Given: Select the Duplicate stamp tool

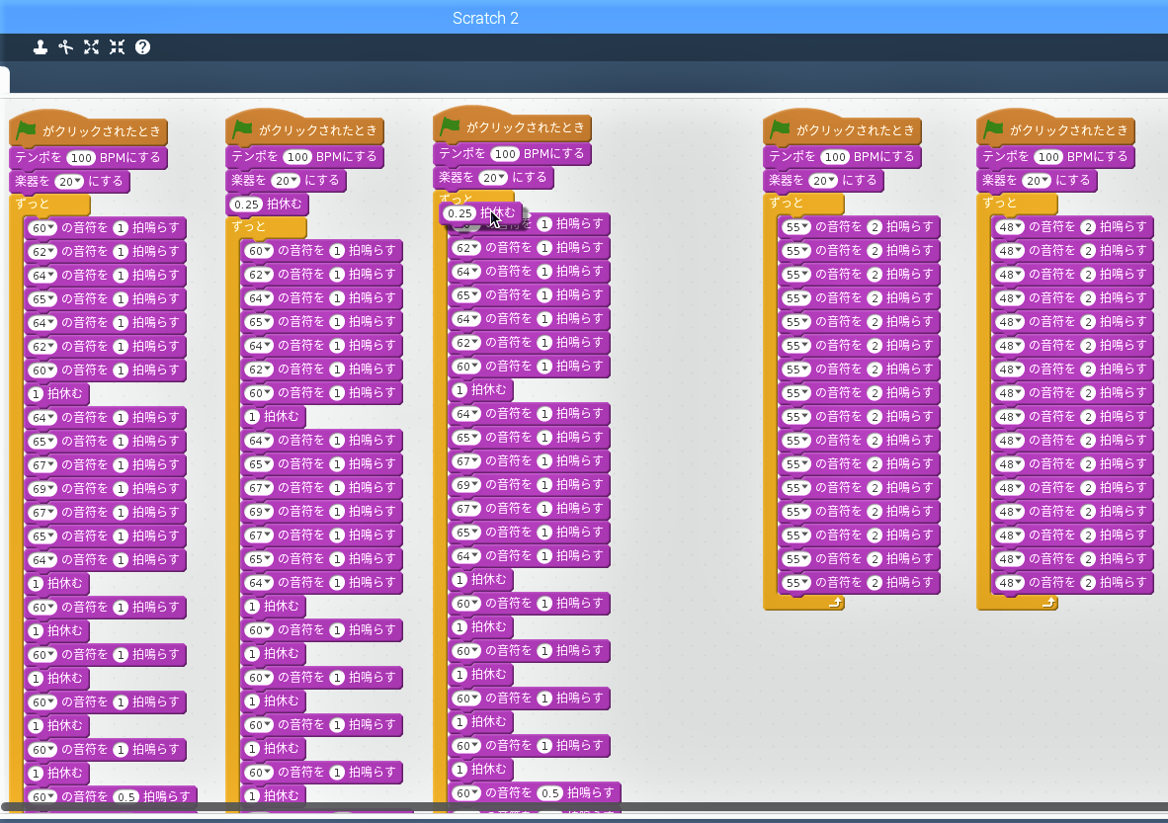Looking at the screenshot, I should (41, 47).
